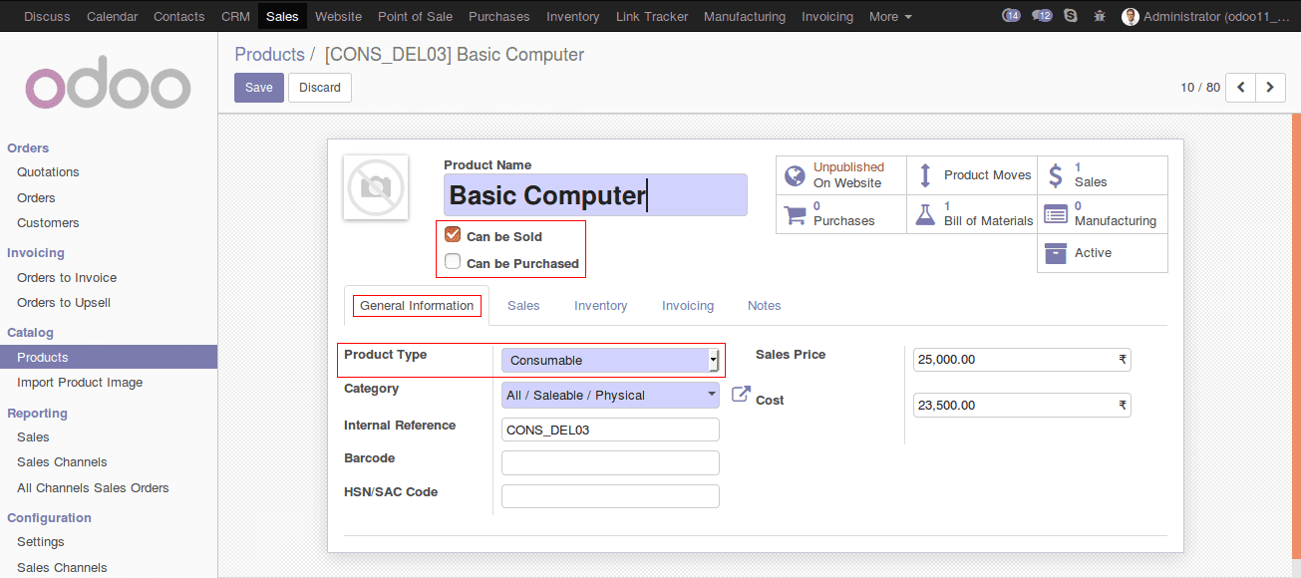Click the Unpublished On Website globe icon

pyautogui.click(x=795, y=175)
